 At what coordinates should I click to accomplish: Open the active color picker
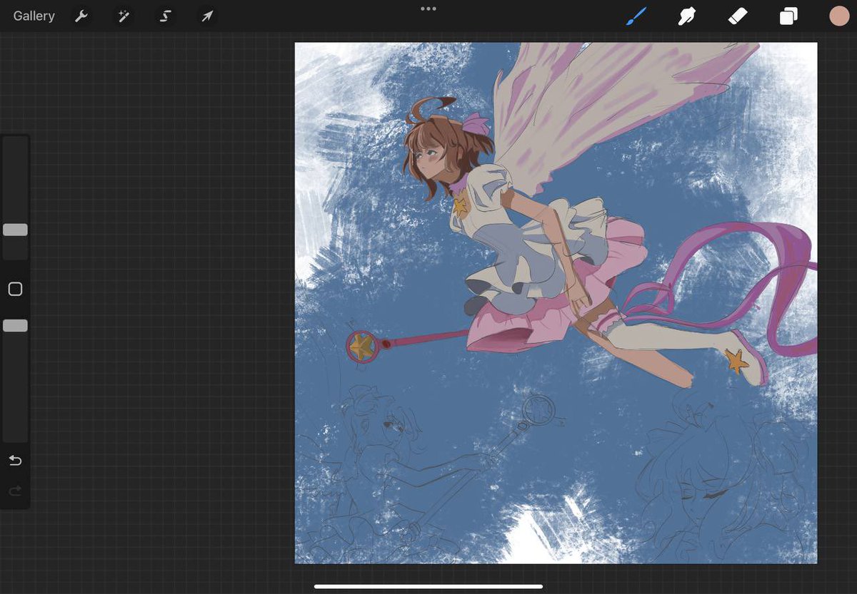click(839, 16)
